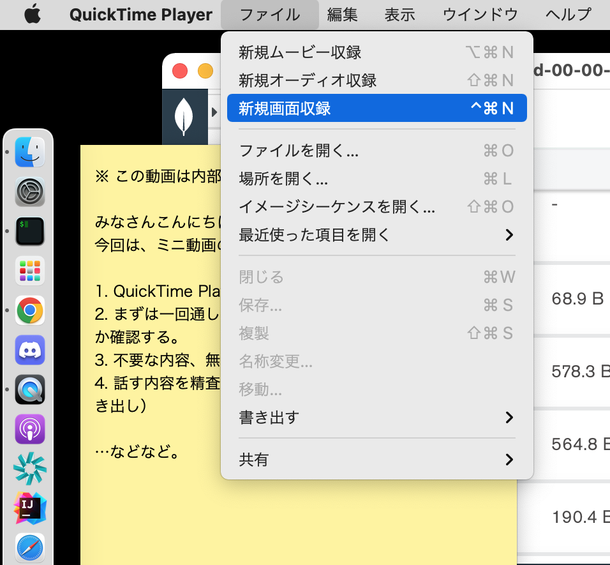Open the teal pinwheel app in Dock
This screenshot has height=565, width=610.
[30, 469]
